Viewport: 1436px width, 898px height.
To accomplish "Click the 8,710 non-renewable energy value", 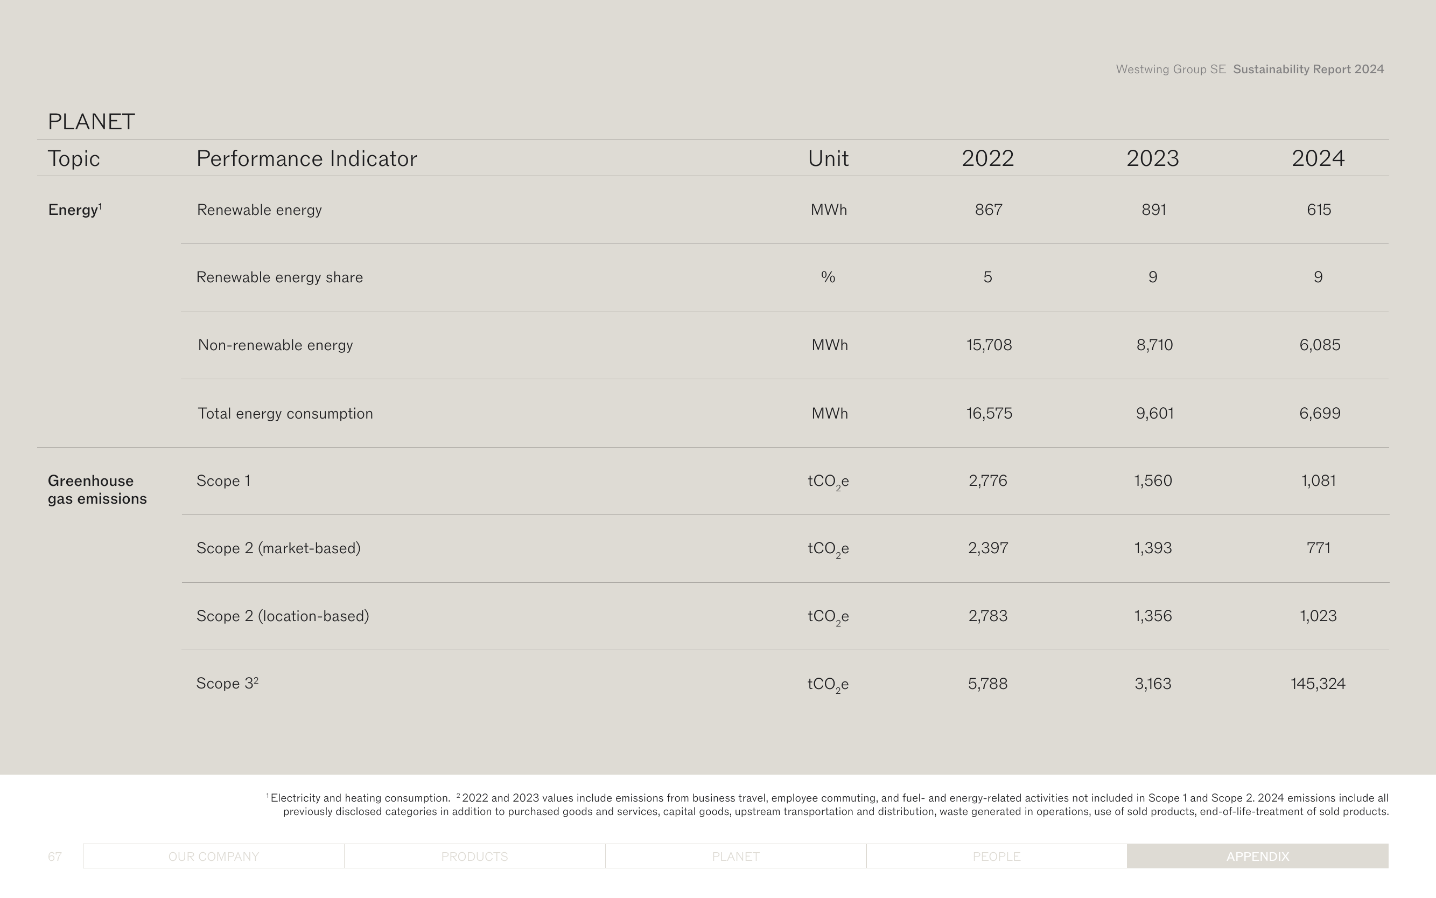I will coord(1154,345).
